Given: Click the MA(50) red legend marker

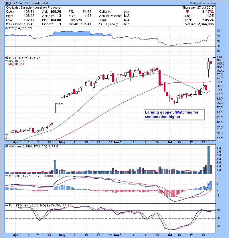Looking at the screenshot, I should point(6,64).
